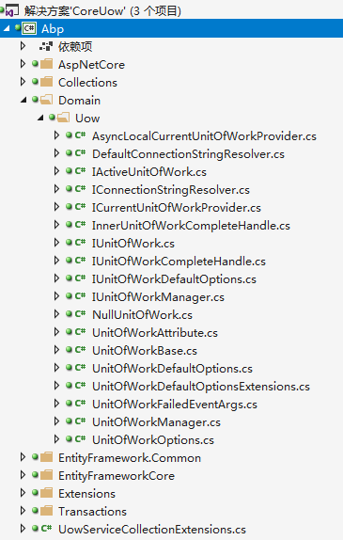
Task: Click C# icon of AsyncLocalCurrentUnitOfWorkProvider.cs
Action: point(80,135)
